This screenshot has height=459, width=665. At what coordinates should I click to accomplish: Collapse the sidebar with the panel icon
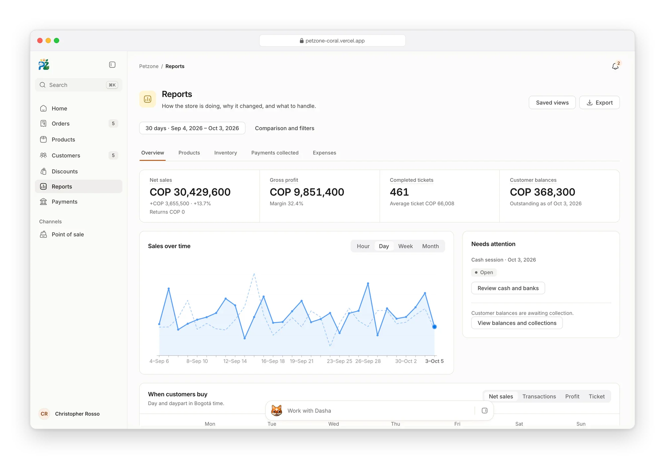click(112, 65)
